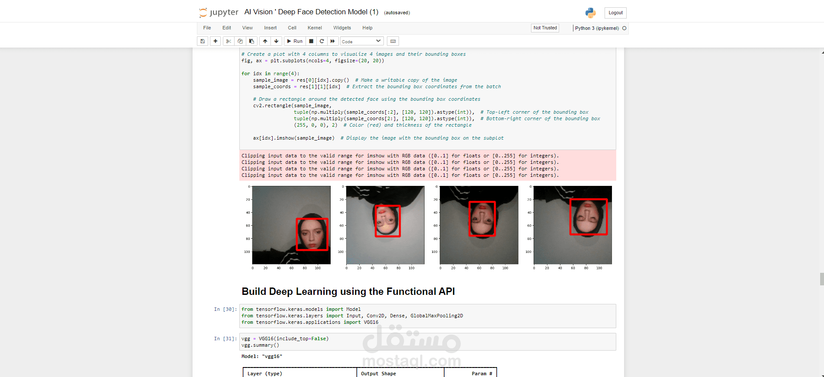Click the Python logo icon
Image resolution: width=824 pixels, height=377 pixels.
590,13
